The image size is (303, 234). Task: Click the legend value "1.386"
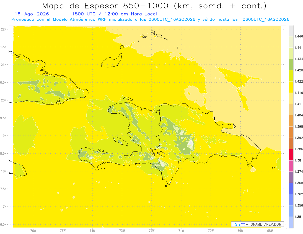pyautogui.click(x=299, y=149)
